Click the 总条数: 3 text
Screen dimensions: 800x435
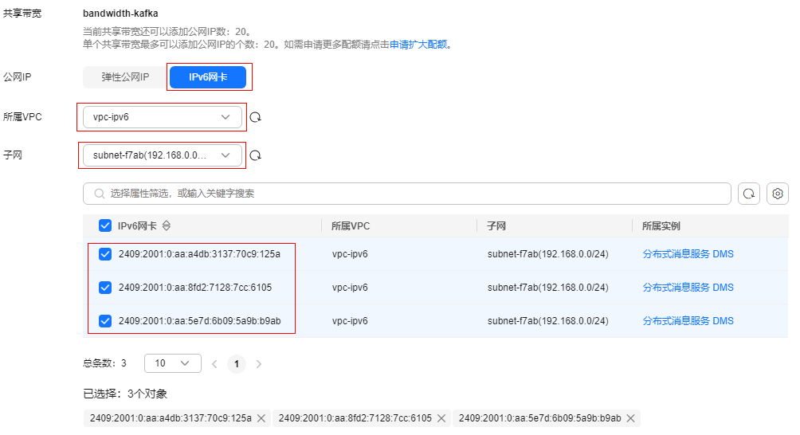pyautogui.click(x=104, y=363)
